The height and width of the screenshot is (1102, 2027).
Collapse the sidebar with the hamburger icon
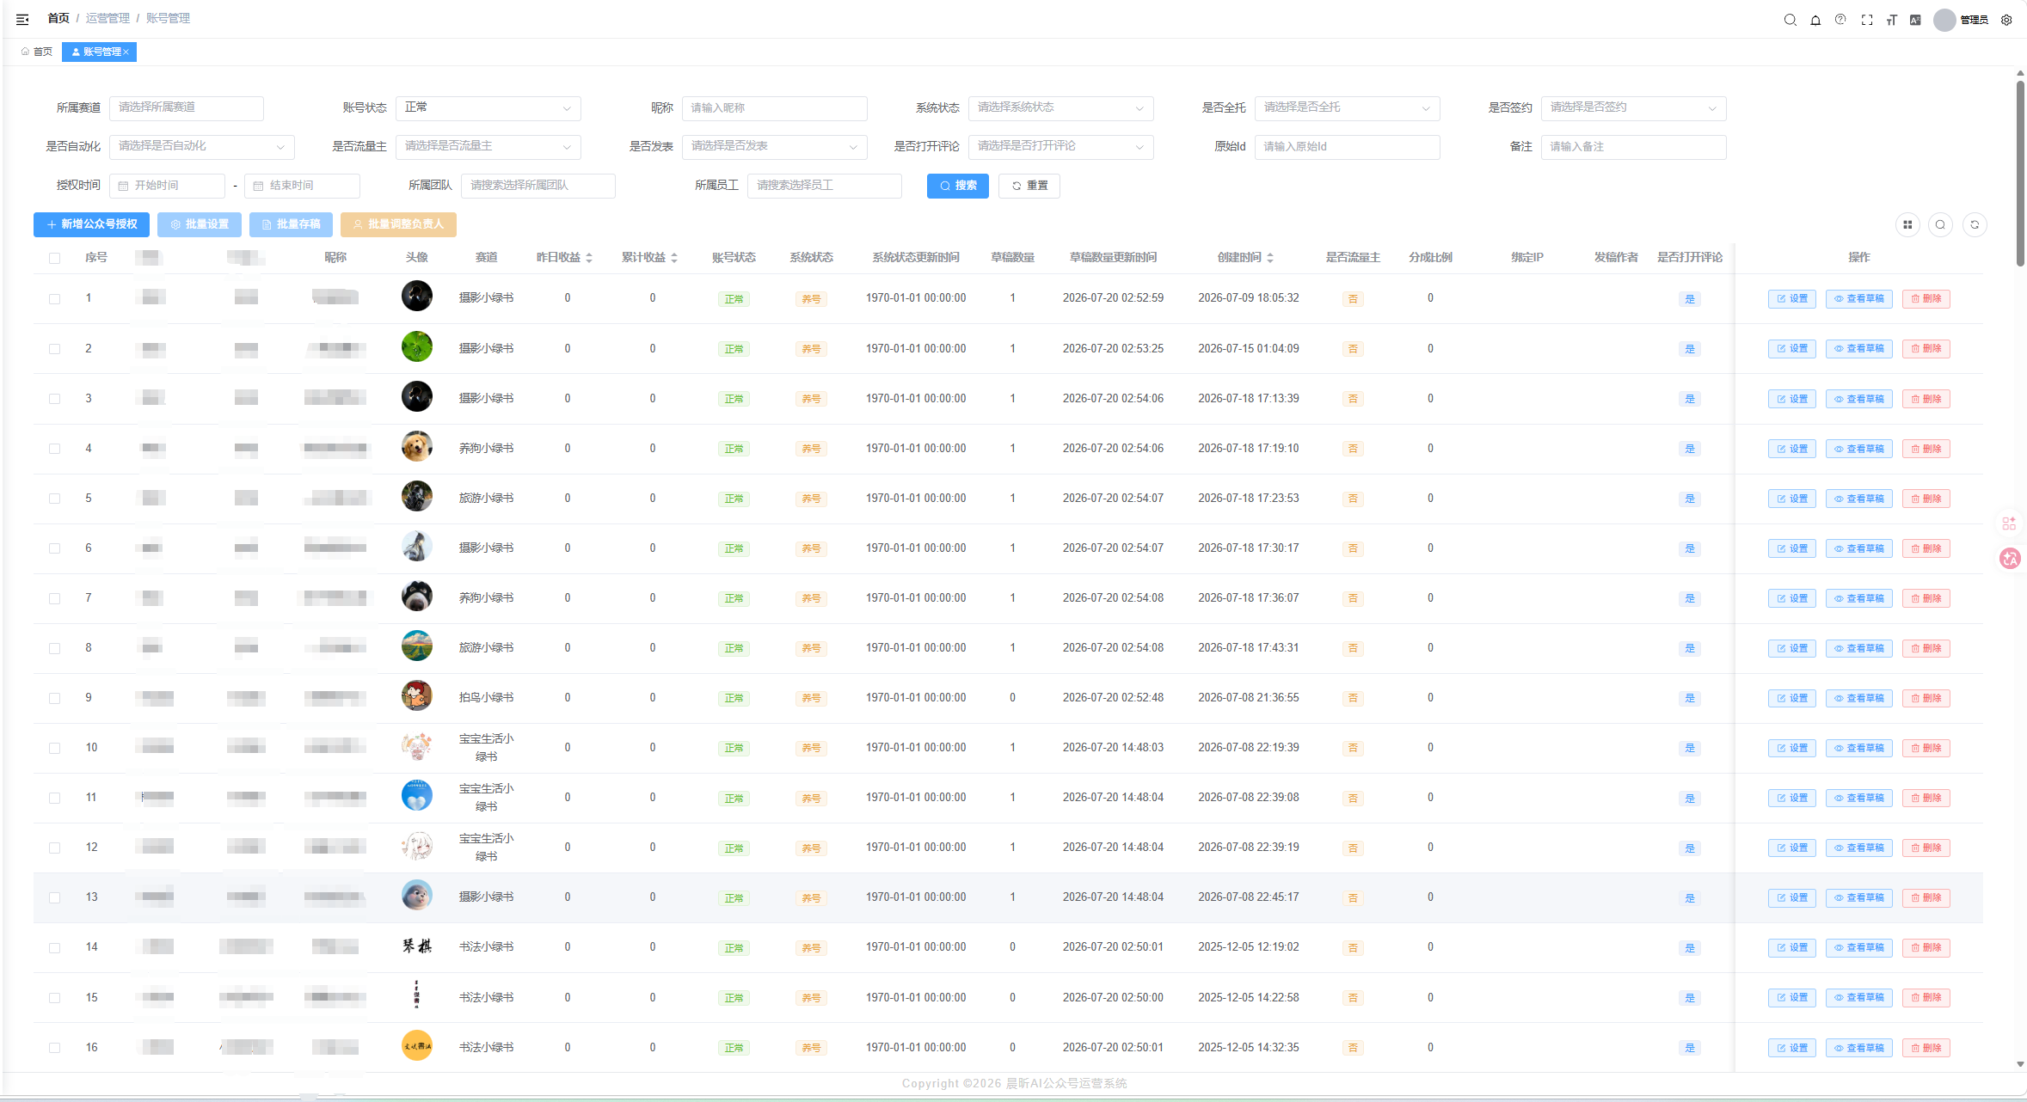[x=22, y=19]
